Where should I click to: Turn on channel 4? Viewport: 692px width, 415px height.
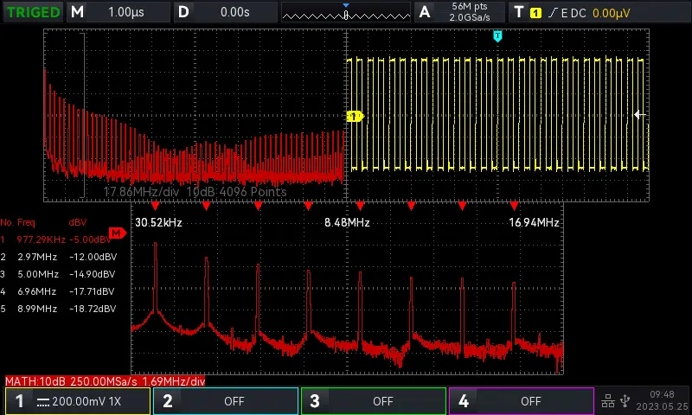[x=521, y=401]
